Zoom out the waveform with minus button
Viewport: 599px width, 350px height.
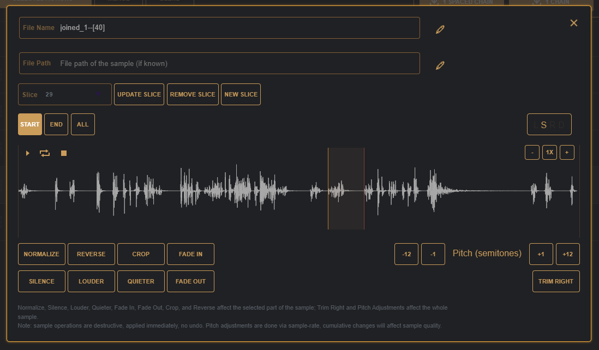tap(532, 153)
